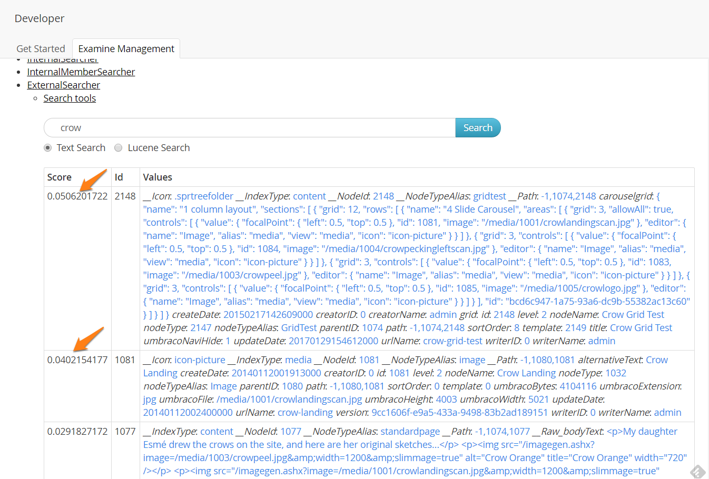Click the Id column header
This screenshot has height=479, width=709.
[119, 177]
